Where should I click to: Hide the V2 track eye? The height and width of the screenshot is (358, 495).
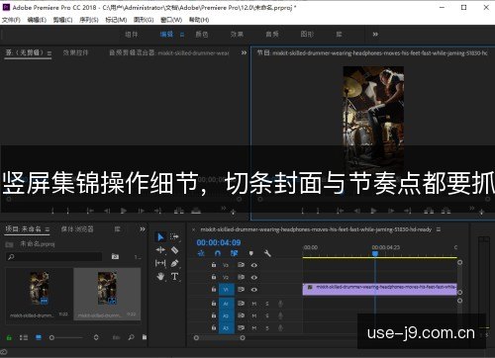tap(254, 277)
